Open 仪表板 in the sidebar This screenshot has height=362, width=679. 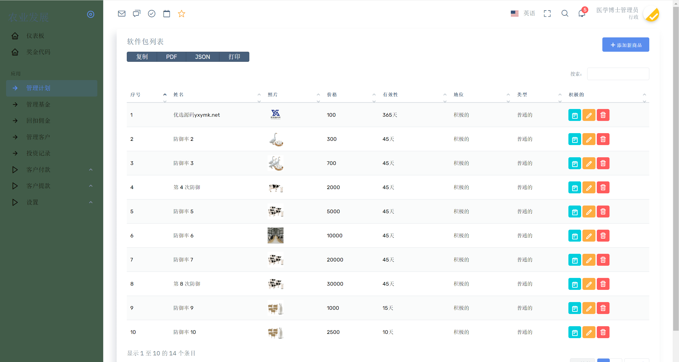(x=52, y=36)
